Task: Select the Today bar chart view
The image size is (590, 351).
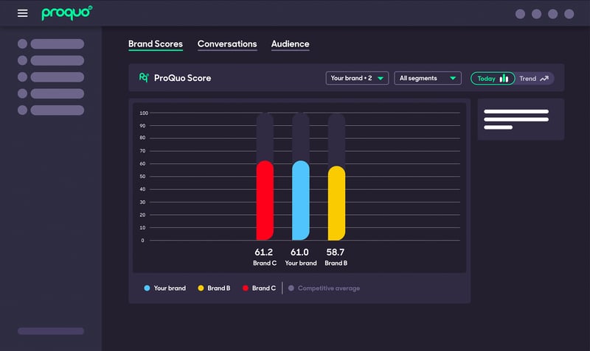Action: tap(493, 79)
